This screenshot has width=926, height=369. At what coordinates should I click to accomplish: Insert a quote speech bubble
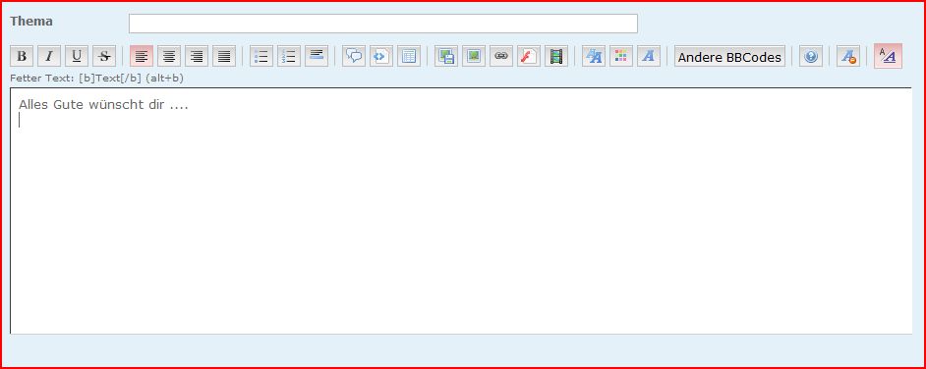click(354, 57)
